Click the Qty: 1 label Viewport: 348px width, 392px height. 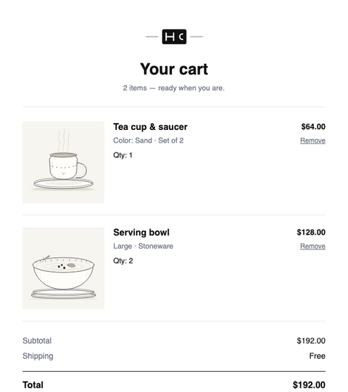coord(123,155)
